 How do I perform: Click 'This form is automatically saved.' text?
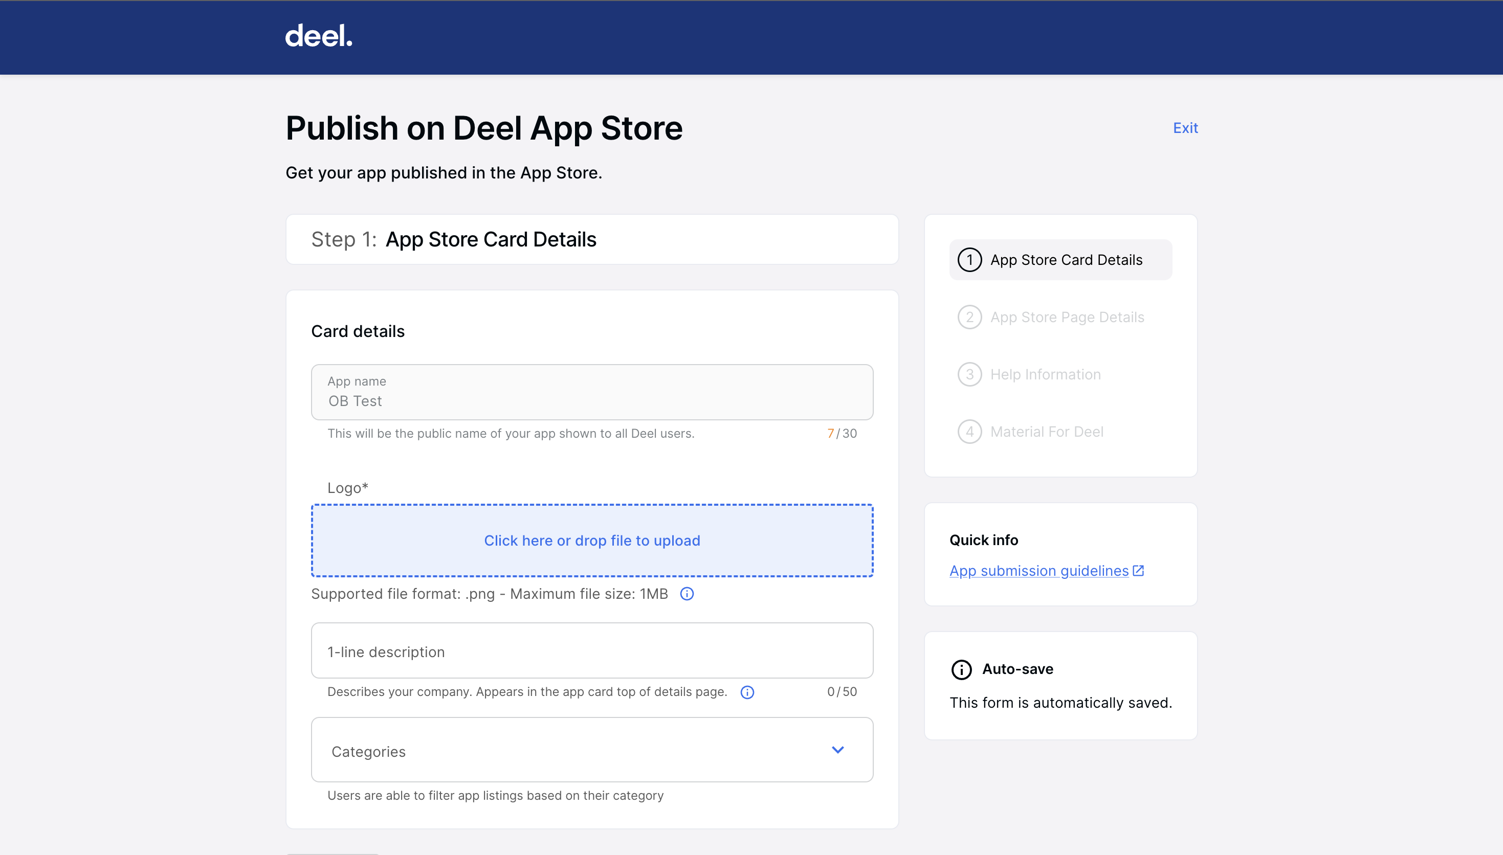1060,703
